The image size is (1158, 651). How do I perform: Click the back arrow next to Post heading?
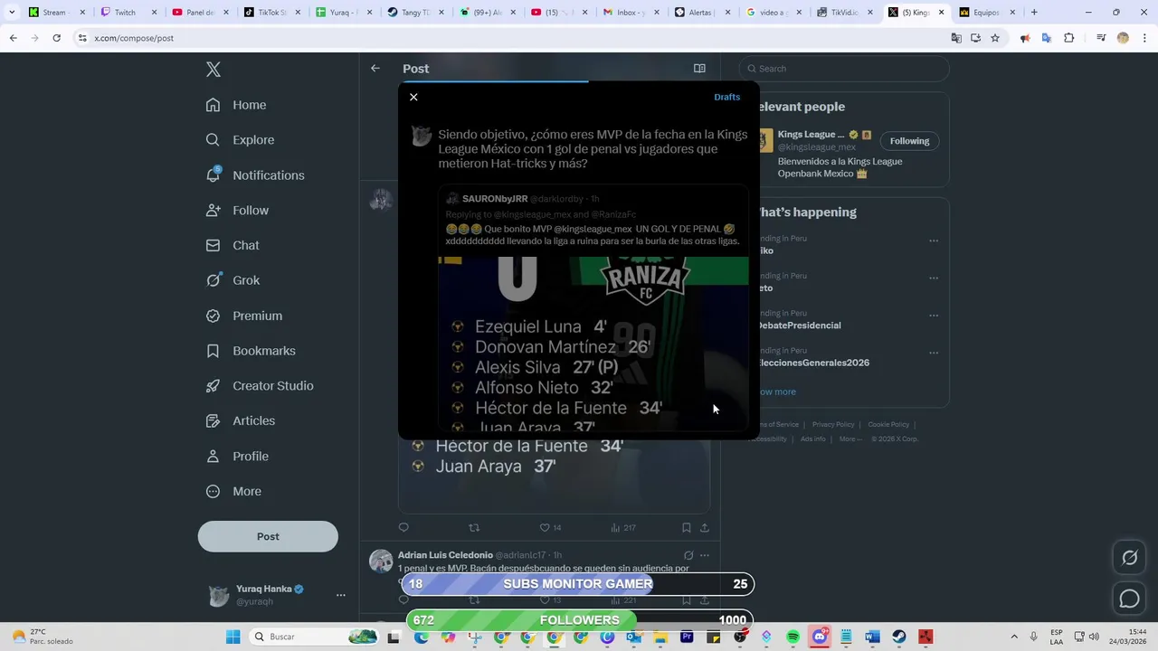pyautogui.click(x=375, y=69)
